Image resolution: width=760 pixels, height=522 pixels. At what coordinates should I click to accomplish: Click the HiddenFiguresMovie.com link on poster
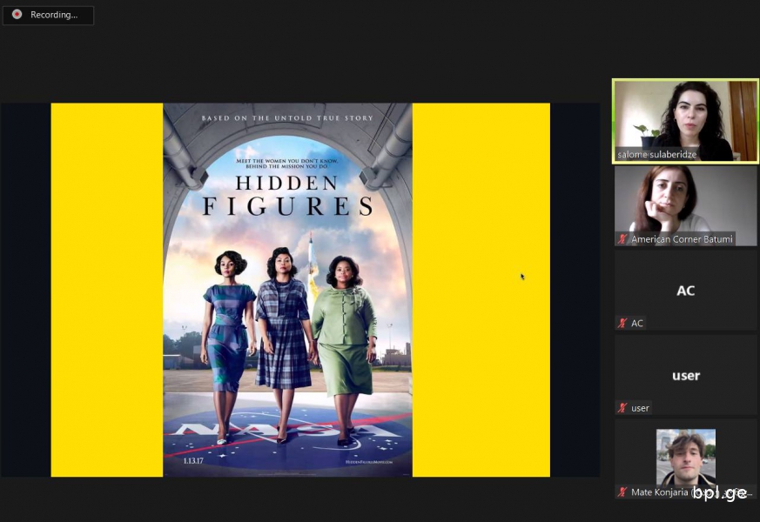pos(369,462)
